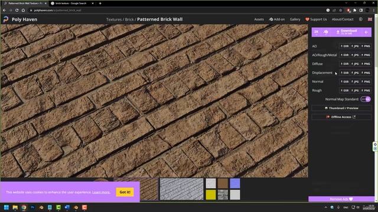
Task: Open the 2K resolution dropdown
Action: 317,32
